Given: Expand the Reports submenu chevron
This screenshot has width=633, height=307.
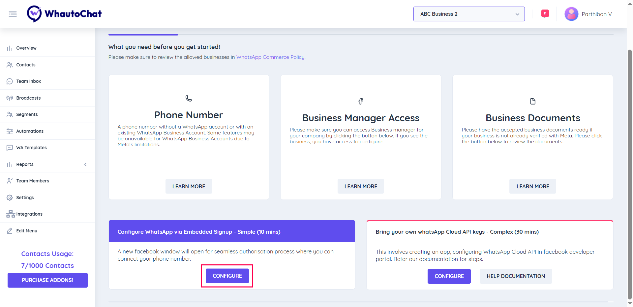Looking at the screenshot, I should coord(85,164).
